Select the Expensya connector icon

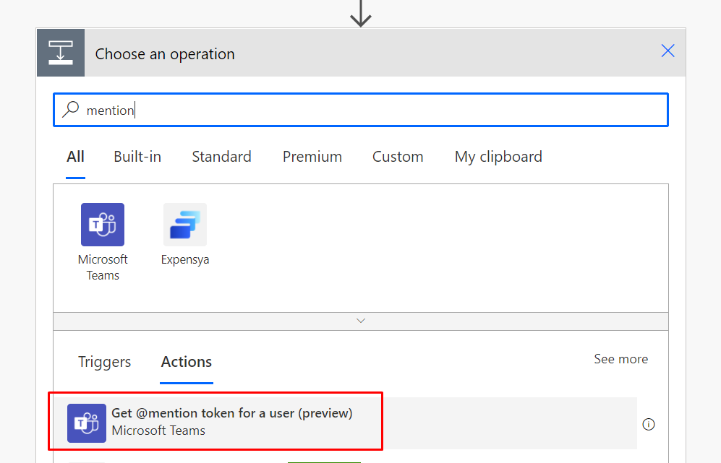pyautogui.click(x=185, y=225)
